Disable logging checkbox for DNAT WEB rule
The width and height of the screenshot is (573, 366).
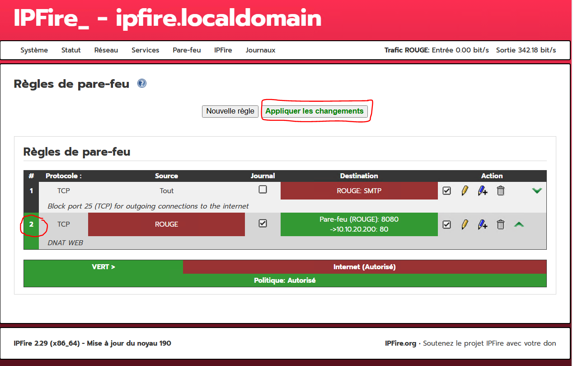(263, 223)
